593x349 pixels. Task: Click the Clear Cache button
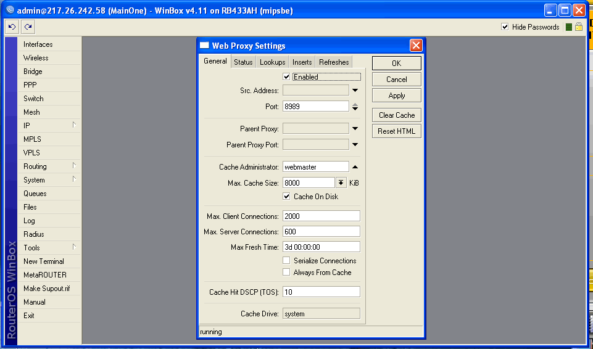click(396, 115)
